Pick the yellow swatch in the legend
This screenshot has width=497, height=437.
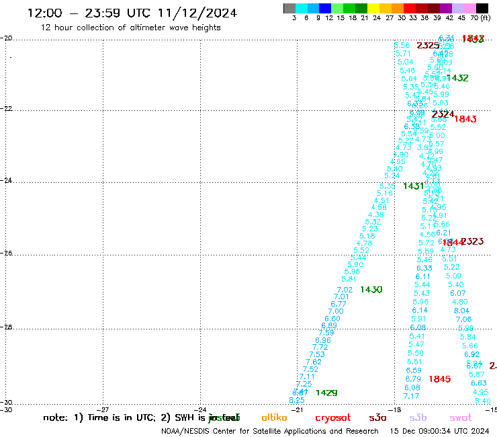tap(373, 8)
